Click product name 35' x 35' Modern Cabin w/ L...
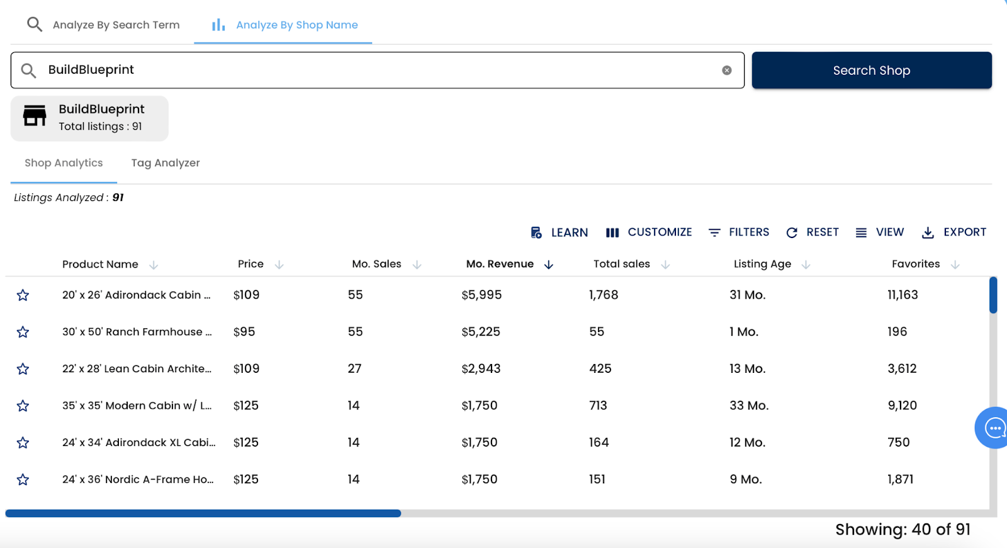Image resolution: width=1007 pixels, height=548 pixels. pos(137,406)
